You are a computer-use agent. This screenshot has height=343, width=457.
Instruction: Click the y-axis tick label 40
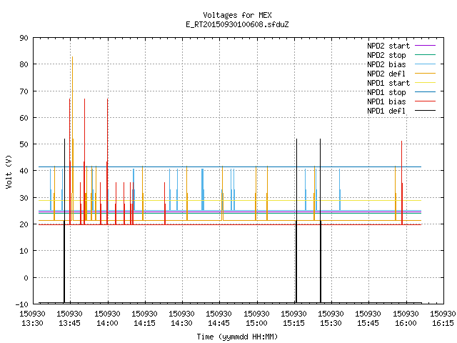(x=24, y=171)
